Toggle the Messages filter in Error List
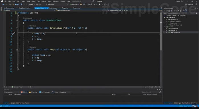 (x=45, y=92)
